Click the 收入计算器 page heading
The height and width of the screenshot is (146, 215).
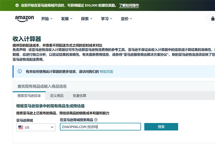[x=27, y=39]
